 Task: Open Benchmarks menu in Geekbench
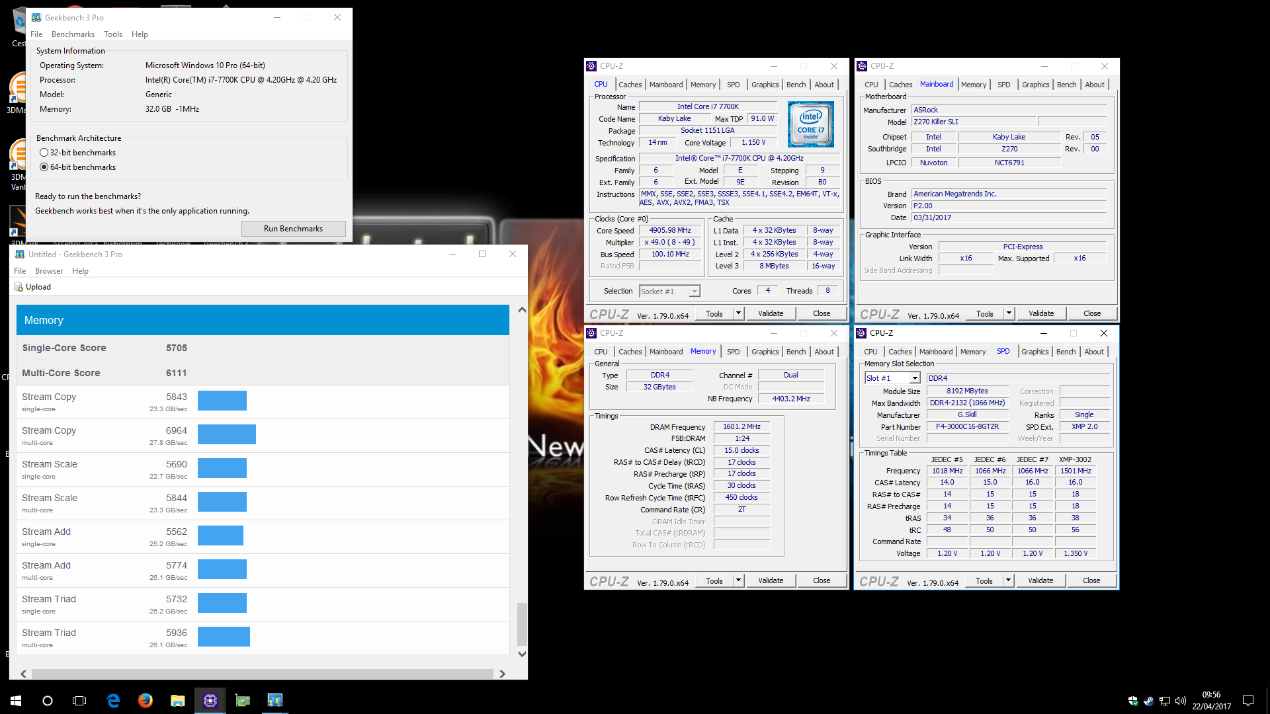[73, 34]
